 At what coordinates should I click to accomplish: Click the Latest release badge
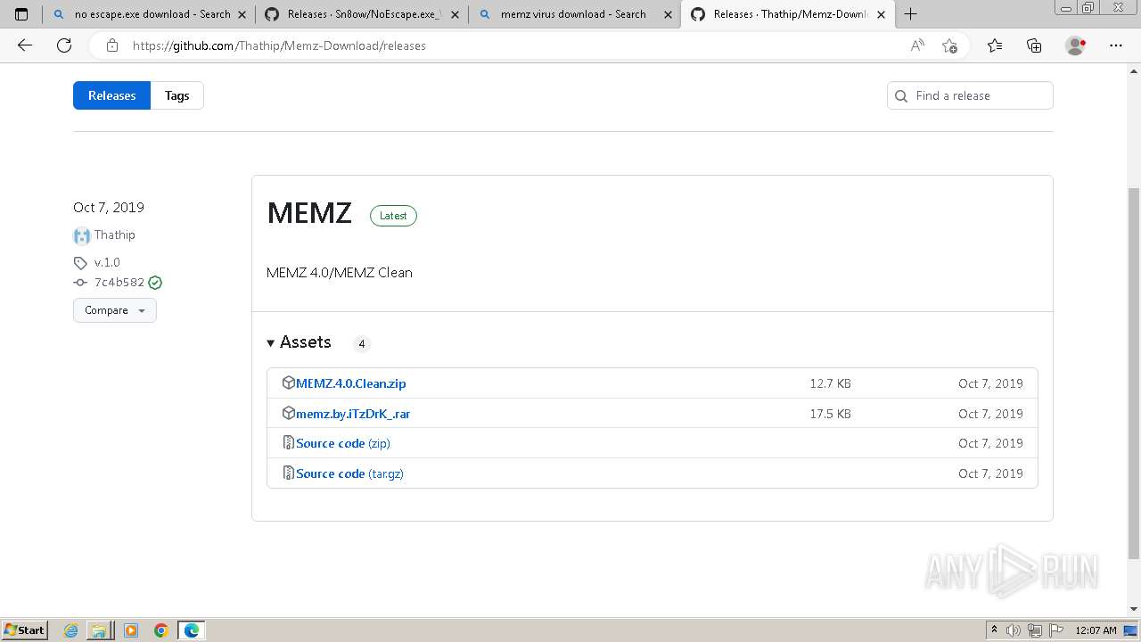coord(393,216)
